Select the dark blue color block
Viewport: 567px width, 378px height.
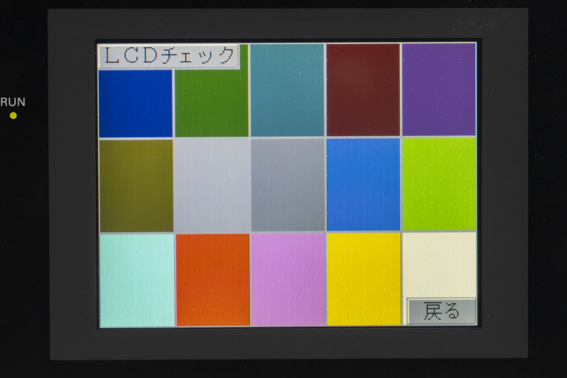point(135,104)
